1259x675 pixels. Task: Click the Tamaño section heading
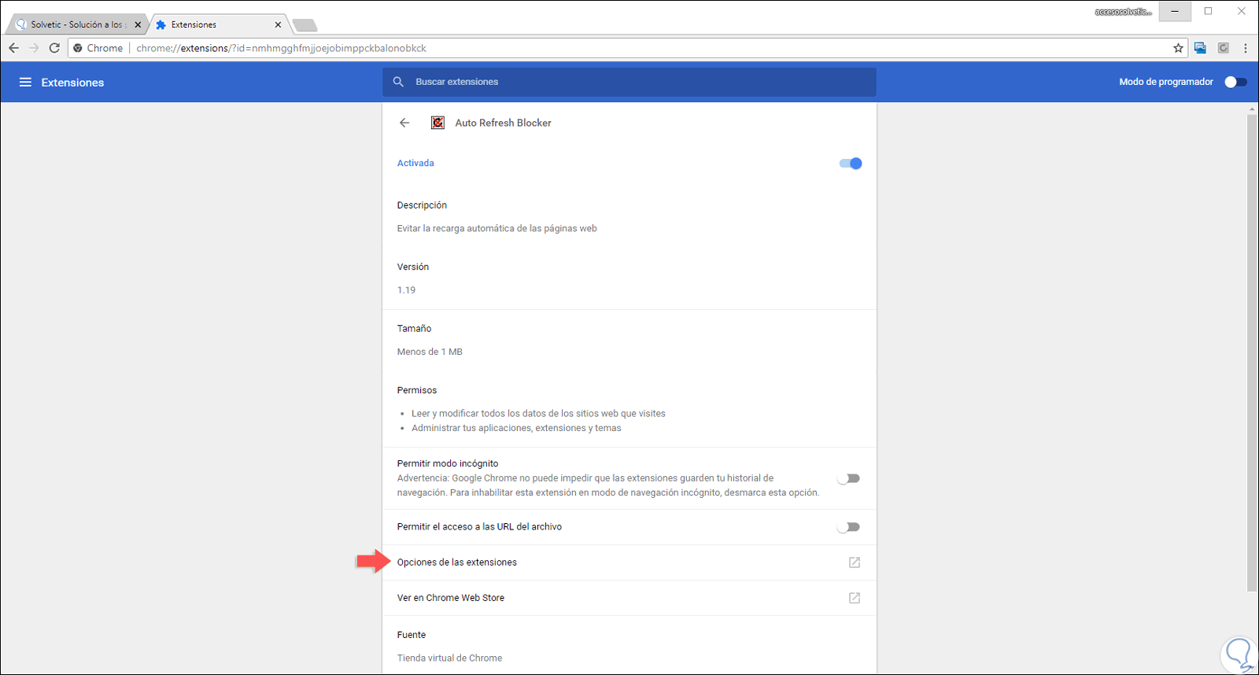pyautogui.click(x=414, y=329)
